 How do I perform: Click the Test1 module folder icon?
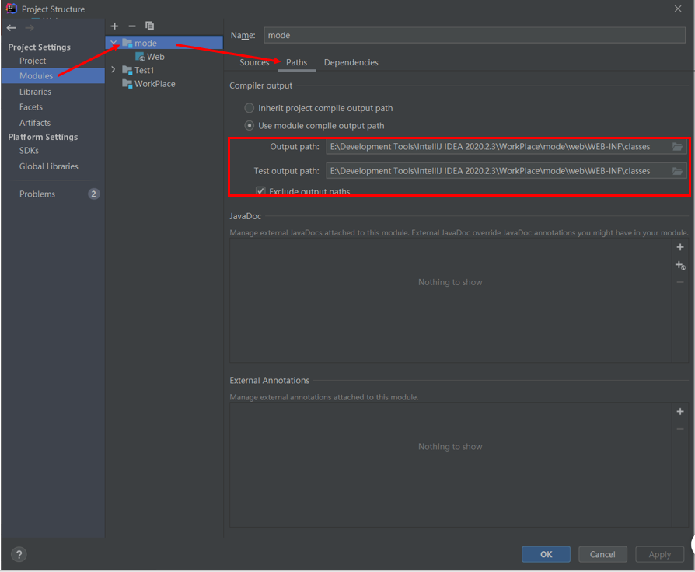pyautogui.click(x=127, y=70)
